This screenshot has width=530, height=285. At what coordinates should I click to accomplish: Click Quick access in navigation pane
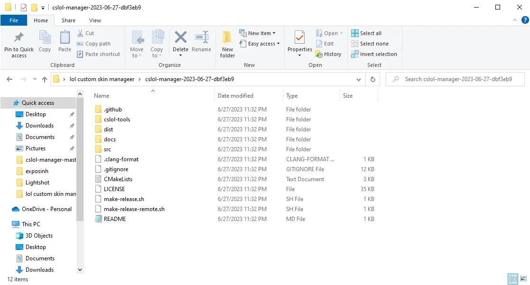[38, 102]
